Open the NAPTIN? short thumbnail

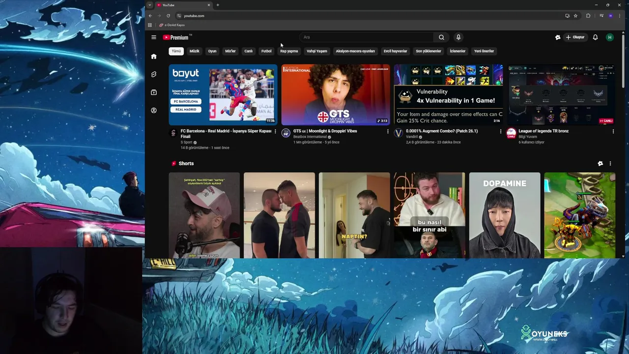pos(354,215)
